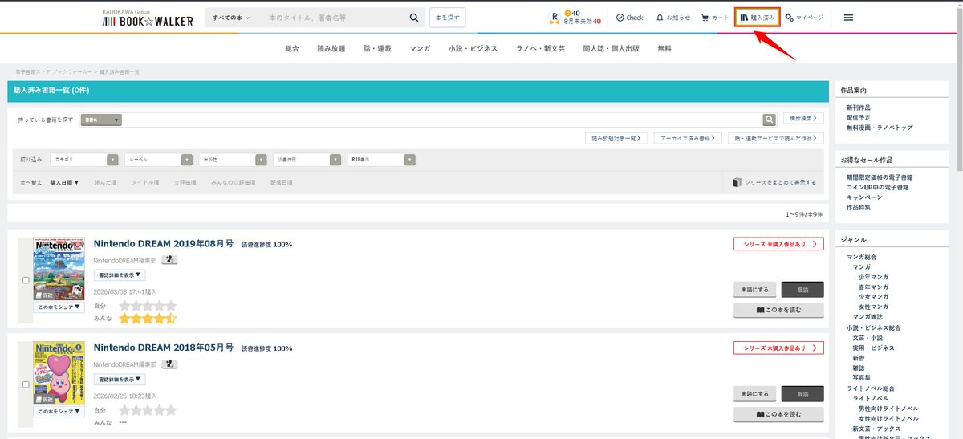Open 購入済み purchased library

pyautogui.click(x=758, y=17)
